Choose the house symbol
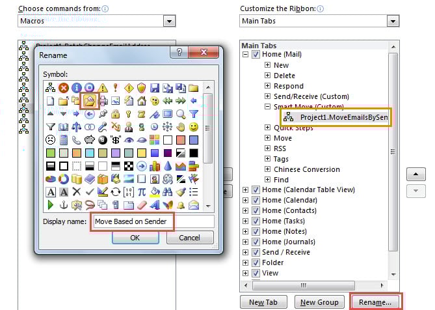435x310 pixels. (x=142, y=100)
